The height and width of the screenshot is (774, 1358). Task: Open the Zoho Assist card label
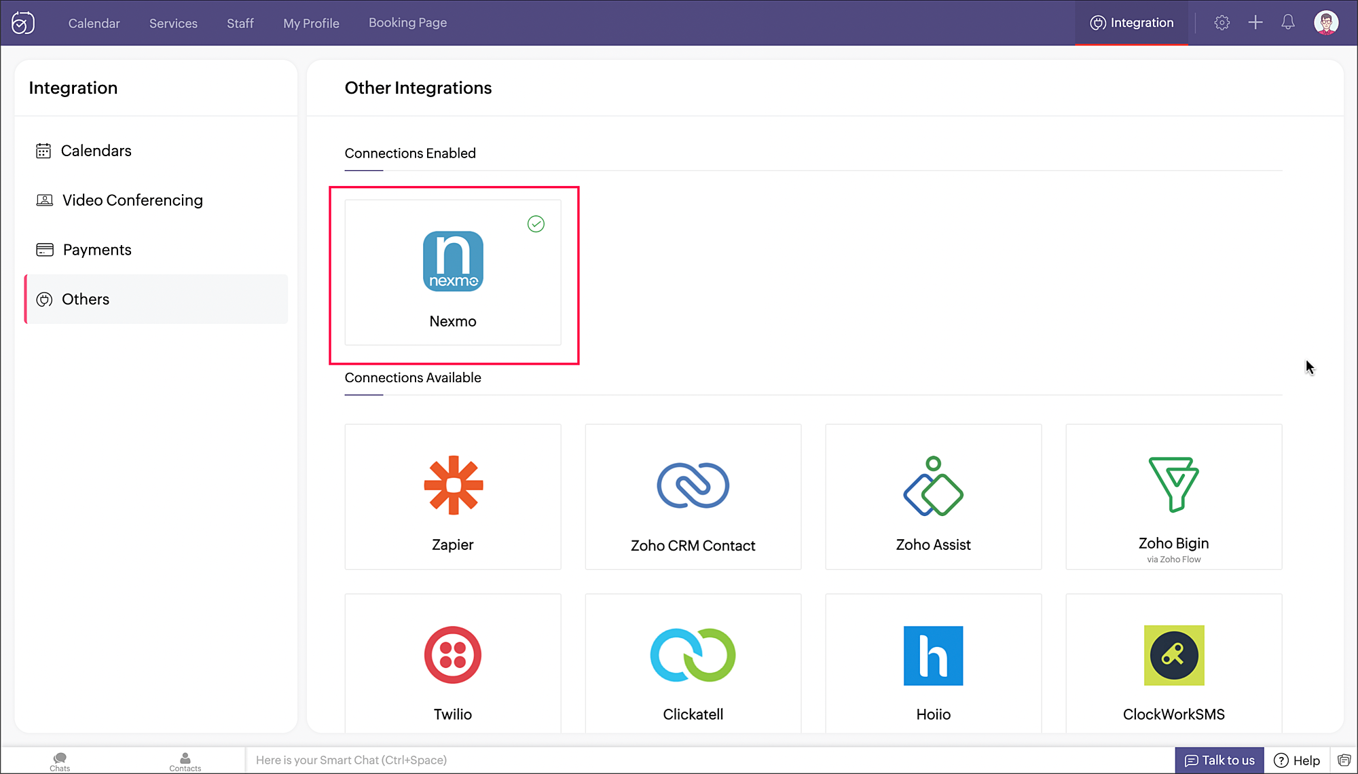(933, 545)
